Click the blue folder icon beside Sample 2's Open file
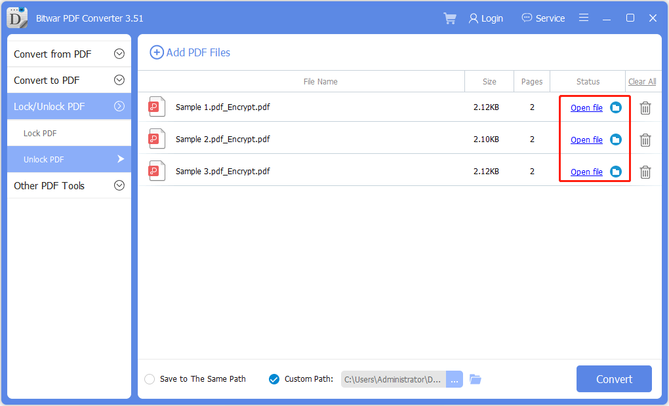Viewport: 669px width, 406px height. pos(615,139)
